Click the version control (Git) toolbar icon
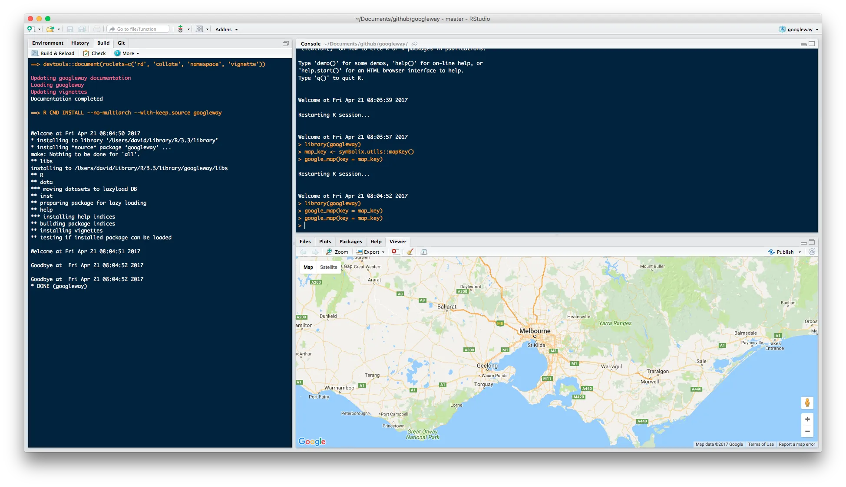This screenshot has width=846, height=487. (181, 29)
